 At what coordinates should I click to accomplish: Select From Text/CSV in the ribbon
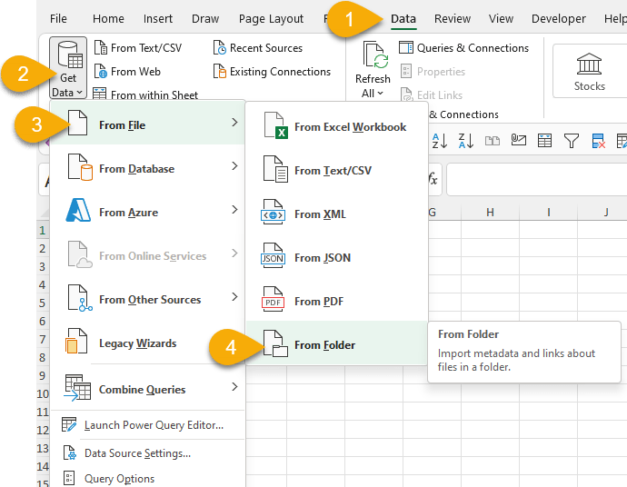click(145, 48)
